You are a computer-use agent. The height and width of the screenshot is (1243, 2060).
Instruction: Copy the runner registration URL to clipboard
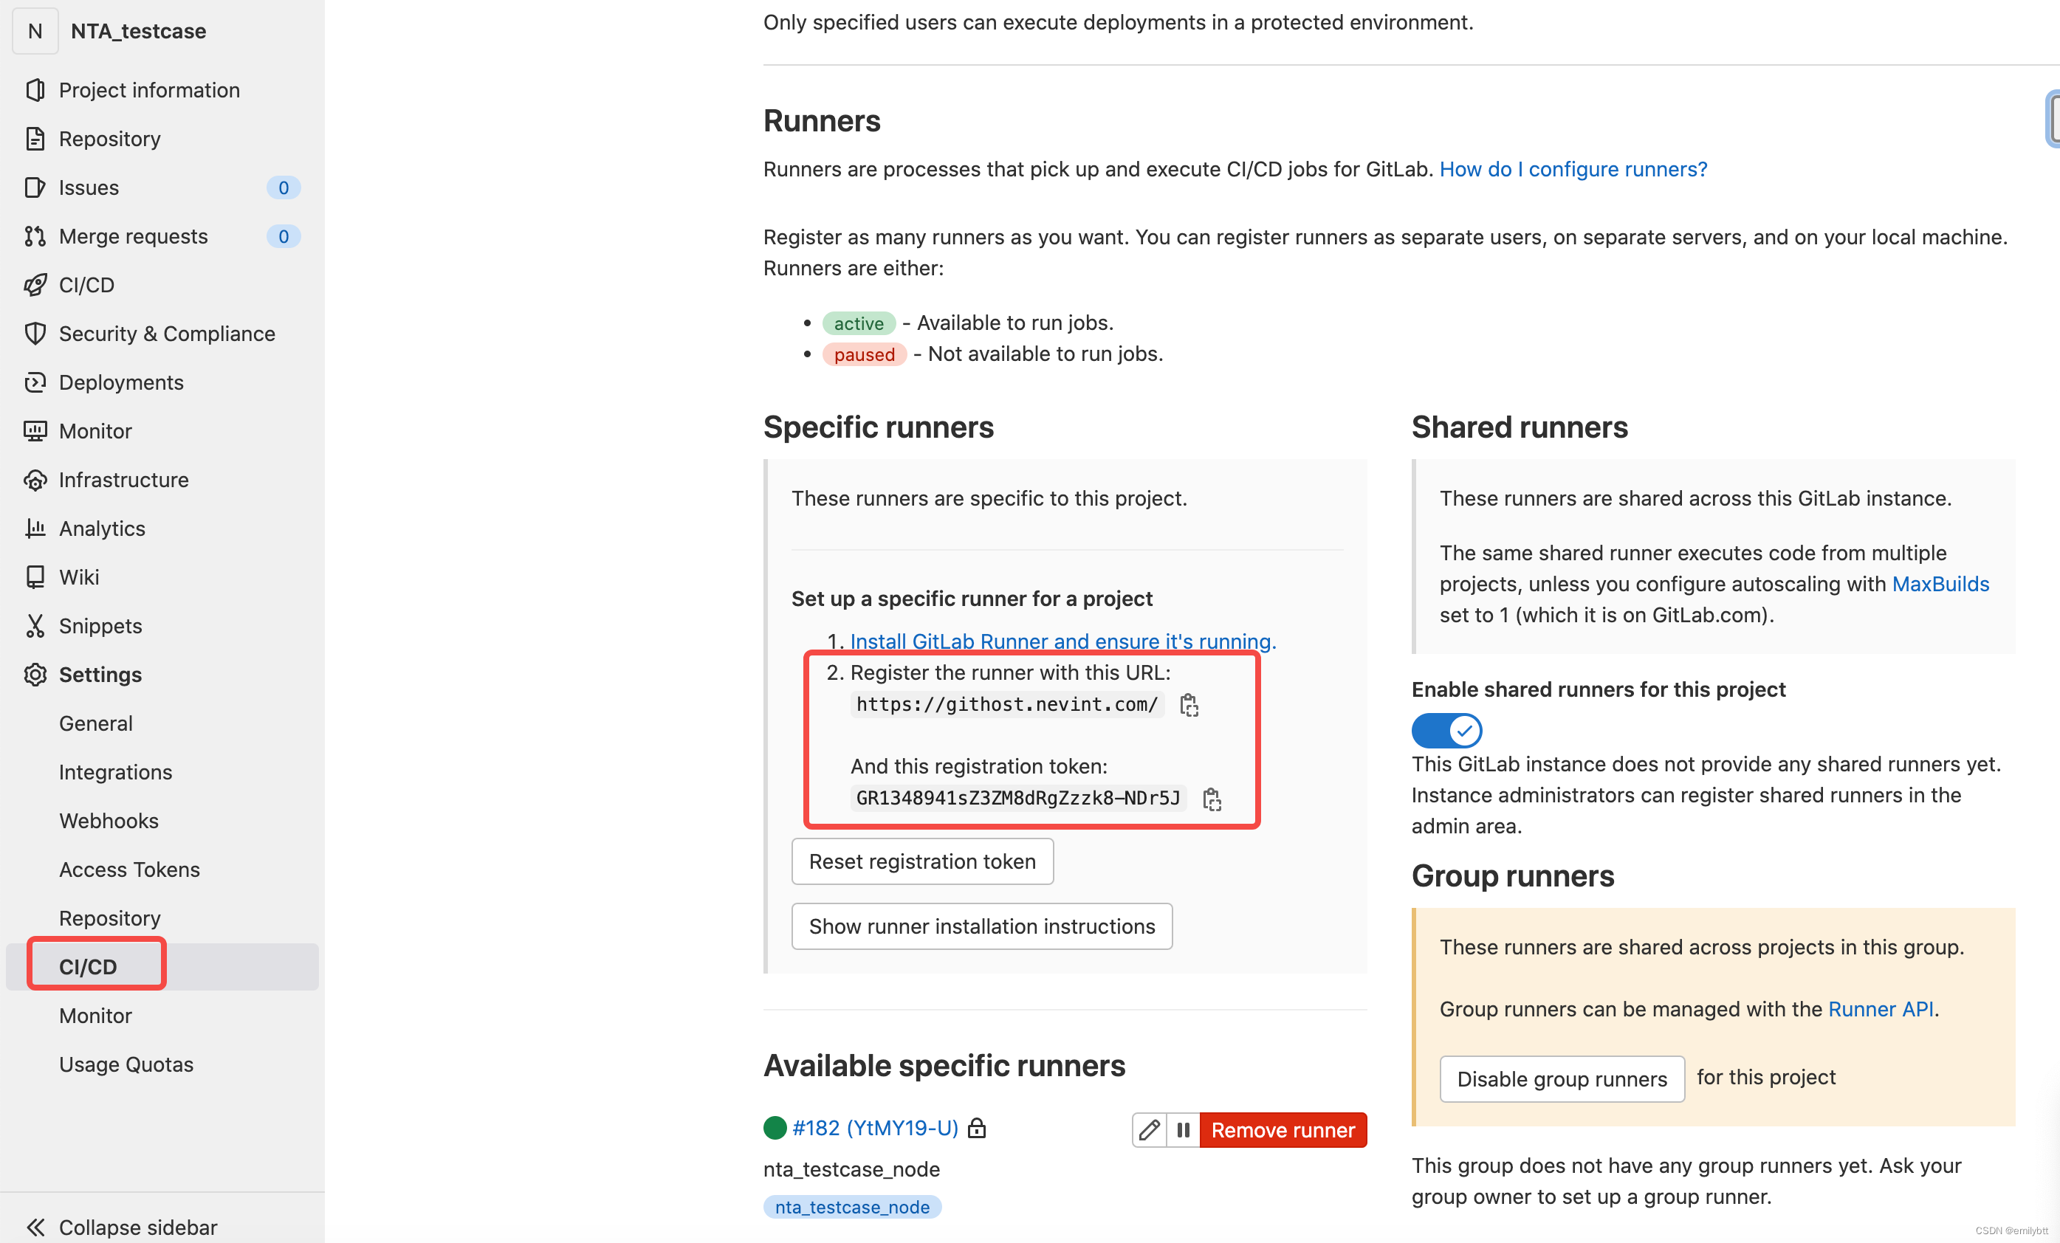[x=1189, y=705]
